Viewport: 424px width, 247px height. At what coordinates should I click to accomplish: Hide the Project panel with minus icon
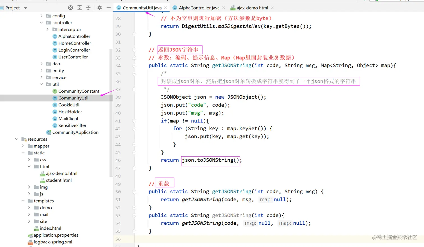click(x=109, y=8)
